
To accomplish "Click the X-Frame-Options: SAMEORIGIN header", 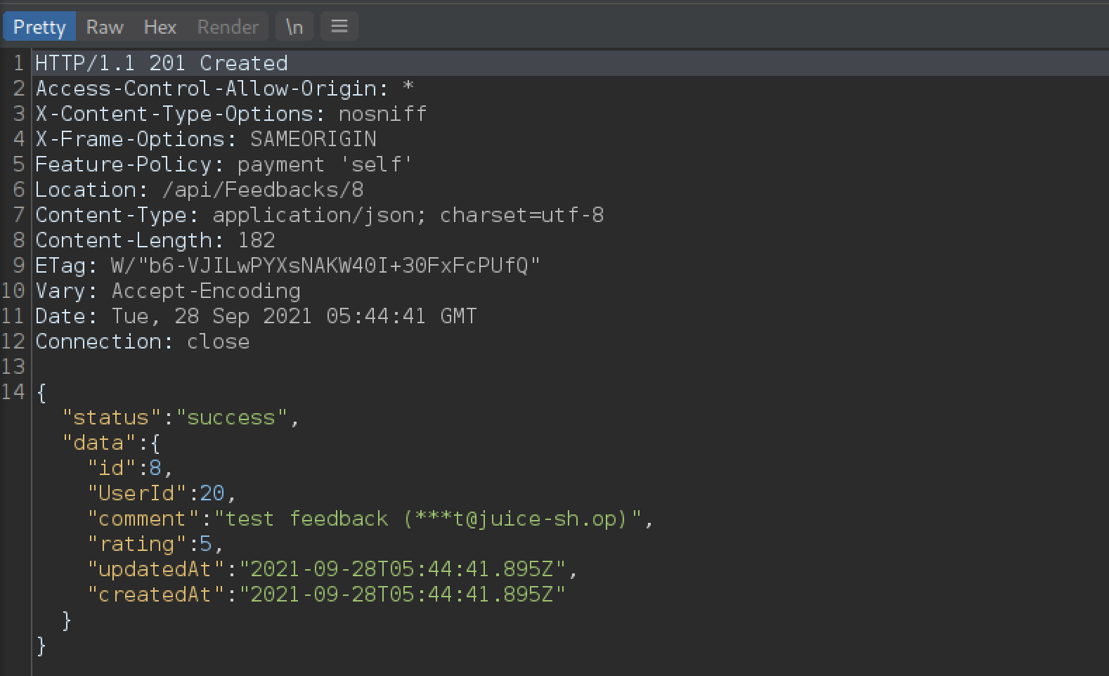I will tap(206, 139).
